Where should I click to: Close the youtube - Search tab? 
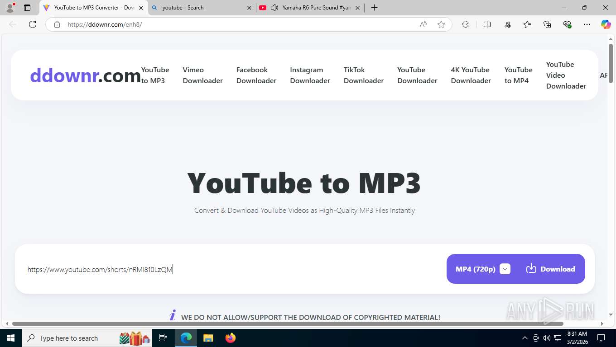(249, 8)
